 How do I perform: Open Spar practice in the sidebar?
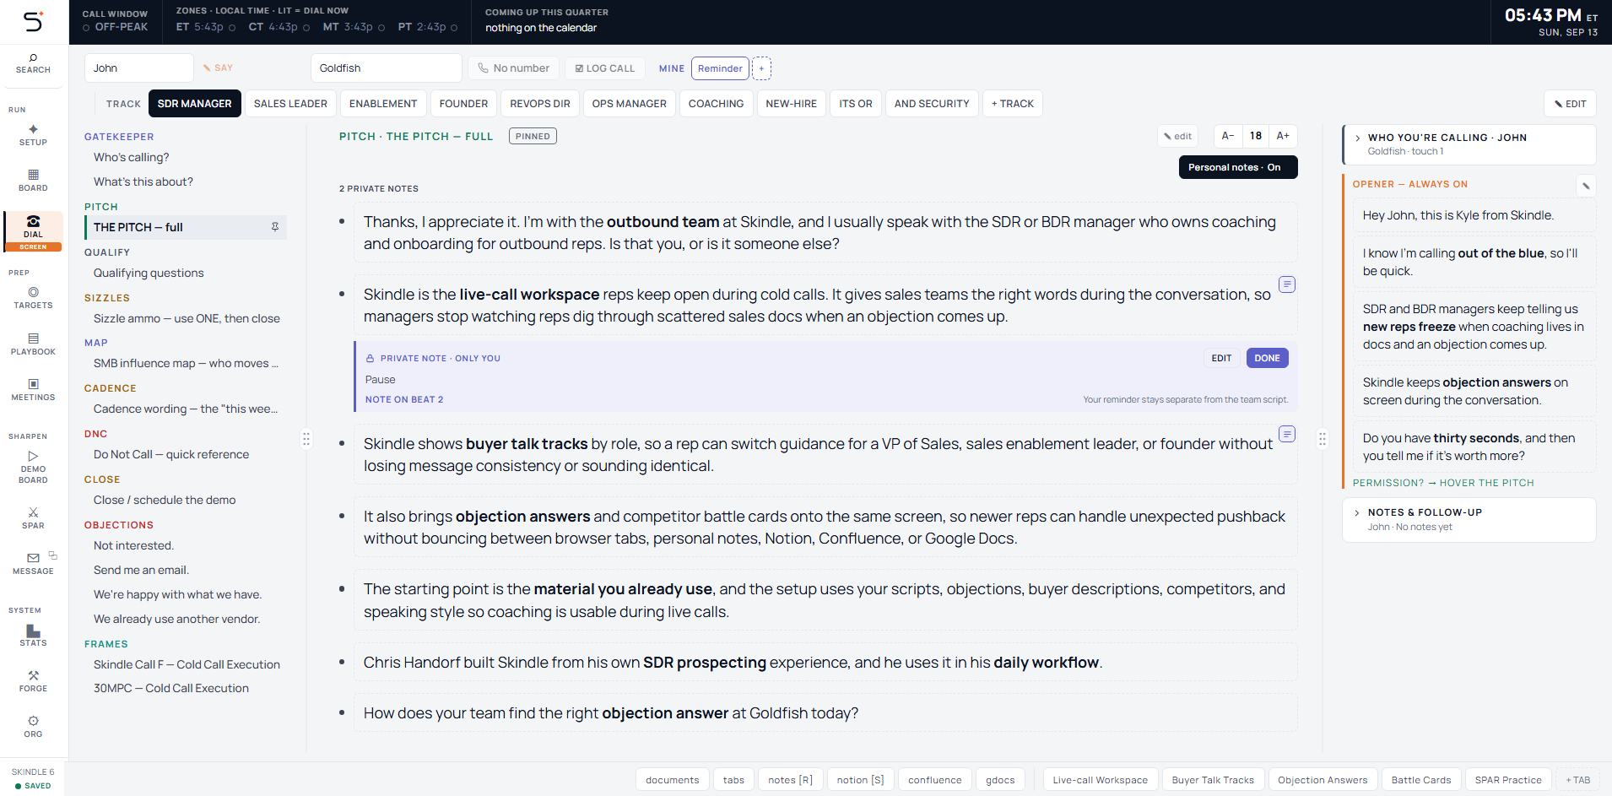33,518
